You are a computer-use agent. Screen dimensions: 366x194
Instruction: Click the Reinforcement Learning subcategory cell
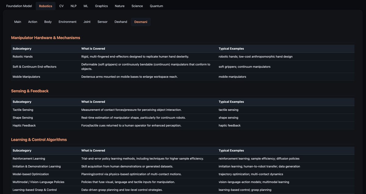pos(29,158)
